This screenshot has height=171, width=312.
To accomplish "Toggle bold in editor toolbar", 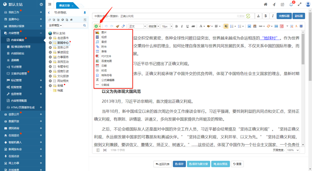I will 177,26.
